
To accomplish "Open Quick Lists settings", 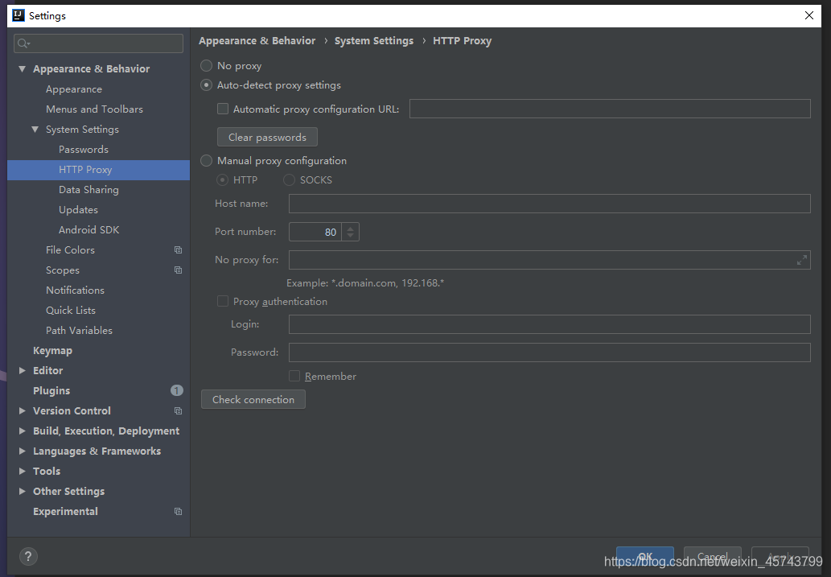I will tap(71, 311).
